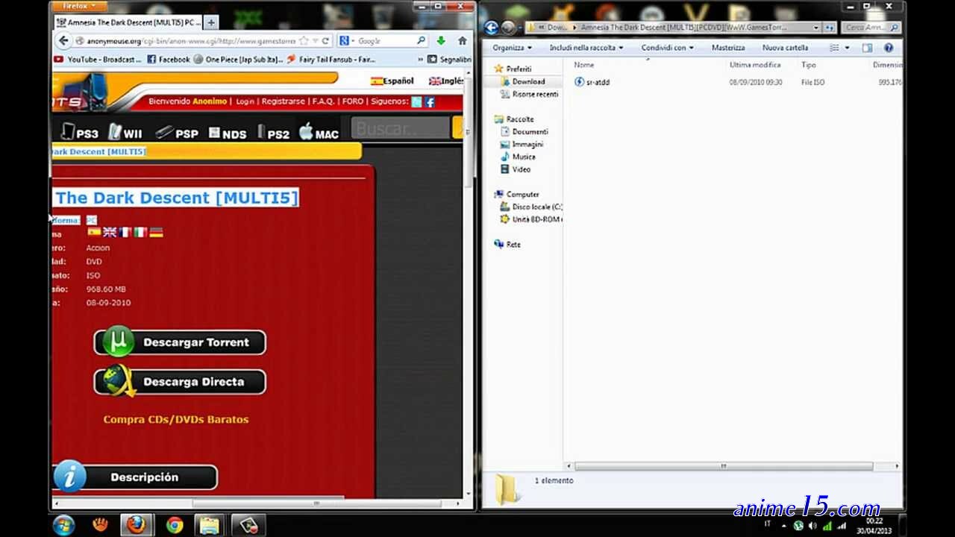Open Compra CDs/DVDs Baratos link
Screen dimensions: 955x537
[x=176, y=419]
